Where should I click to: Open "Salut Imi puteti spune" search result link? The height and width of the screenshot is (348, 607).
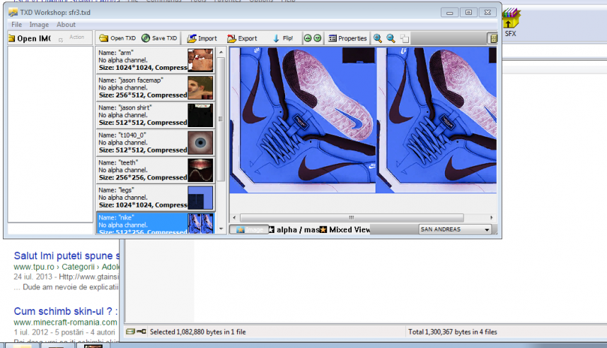coord(67,256)
